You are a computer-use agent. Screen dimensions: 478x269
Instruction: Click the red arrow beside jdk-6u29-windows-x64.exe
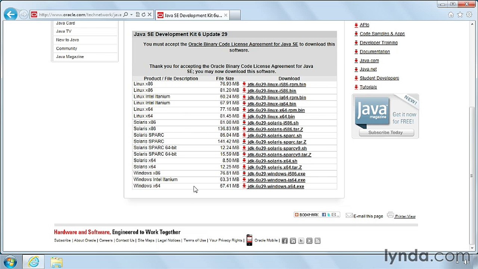point(244,186)
